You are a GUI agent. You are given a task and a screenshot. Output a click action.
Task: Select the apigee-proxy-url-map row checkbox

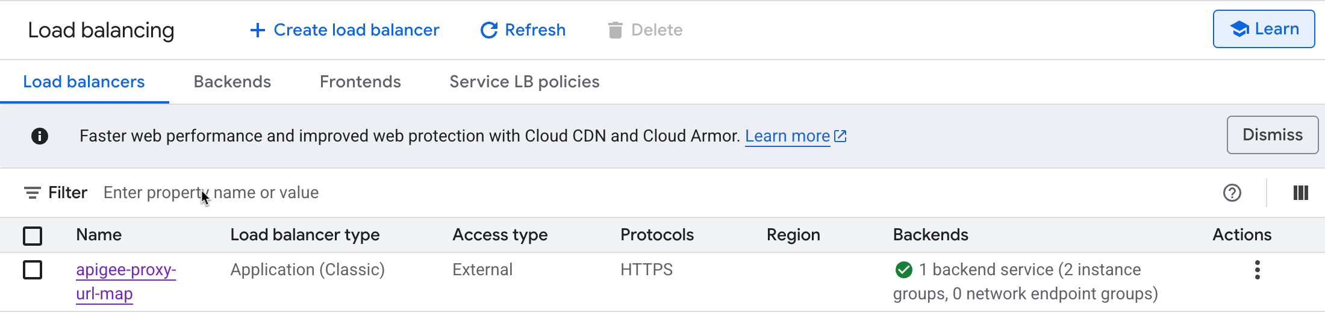pos(33,270)
